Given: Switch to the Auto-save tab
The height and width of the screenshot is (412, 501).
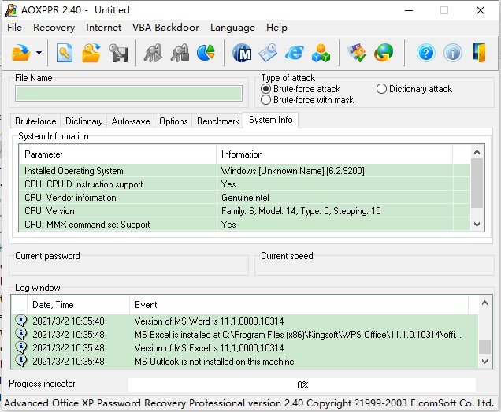Looking at the screenshot, I should point(131,121).
